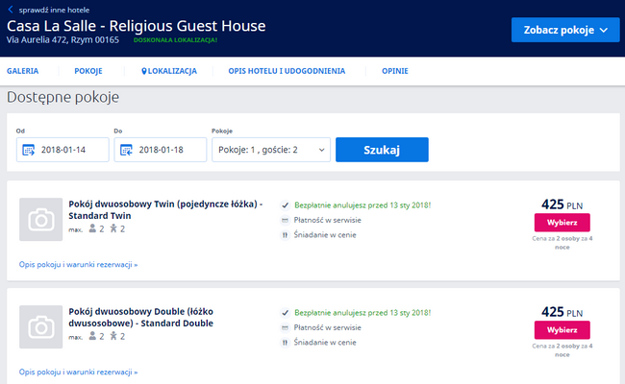Click the adult occupancy icon for Standard Double
Screen dimensions: 625x384
92,336
